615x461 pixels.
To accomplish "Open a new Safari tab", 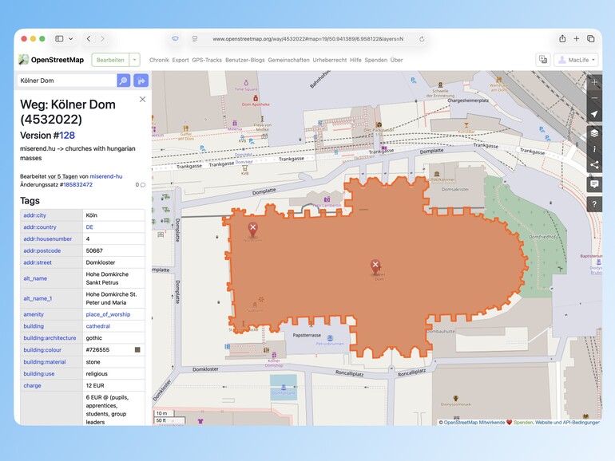I will click(576, 39).
